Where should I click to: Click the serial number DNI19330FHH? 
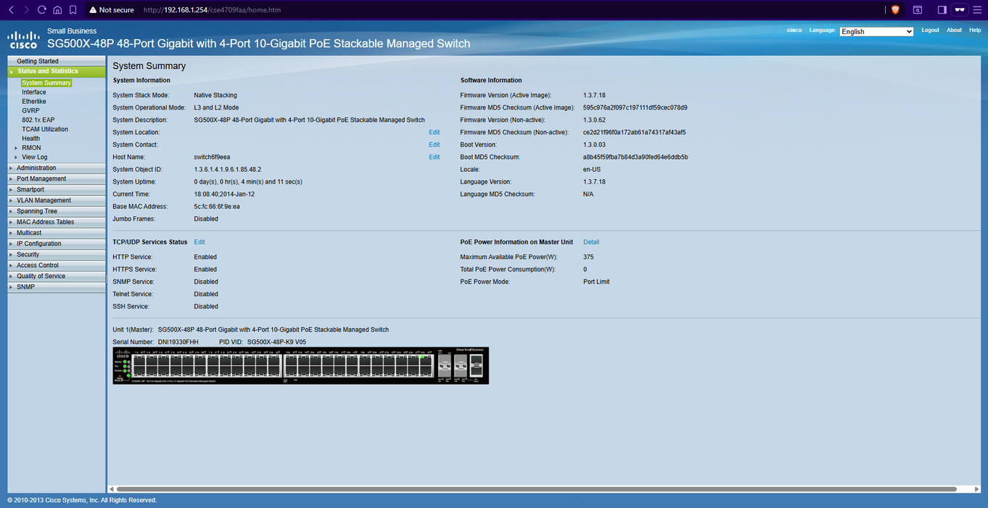[178, 342]
